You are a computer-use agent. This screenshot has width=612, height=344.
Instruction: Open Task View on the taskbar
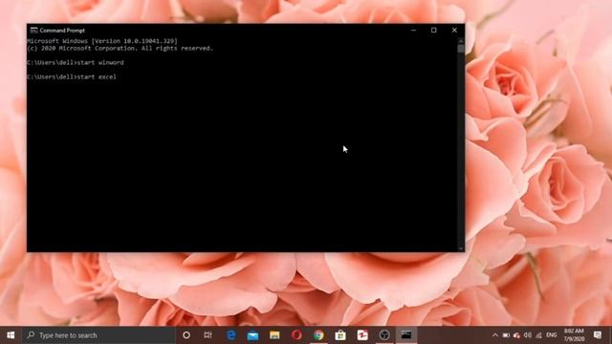208,335
